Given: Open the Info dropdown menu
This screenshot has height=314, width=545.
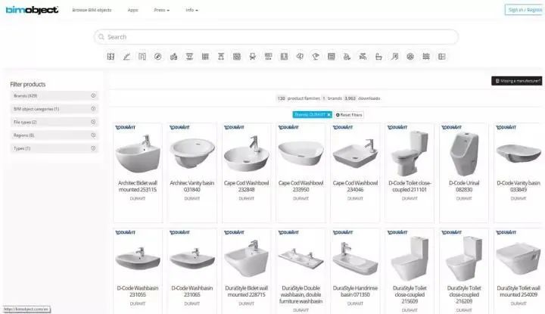Looking at the screenshot, I should pos(192,10).
